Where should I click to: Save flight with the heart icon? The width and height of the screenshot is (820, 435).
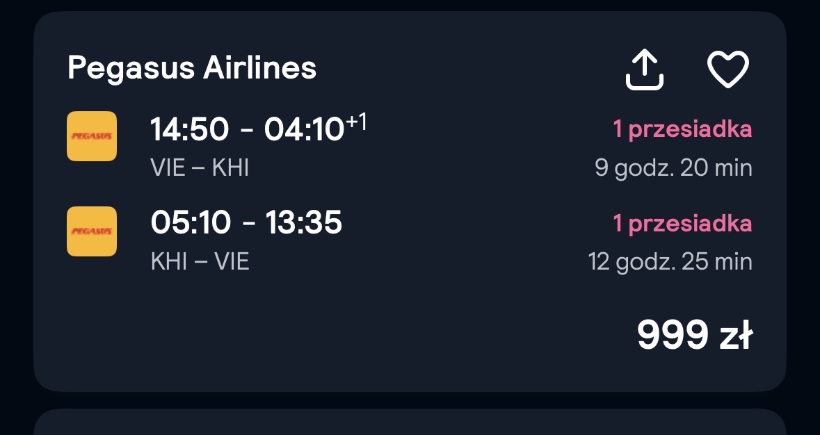click(x=728, y=69)
